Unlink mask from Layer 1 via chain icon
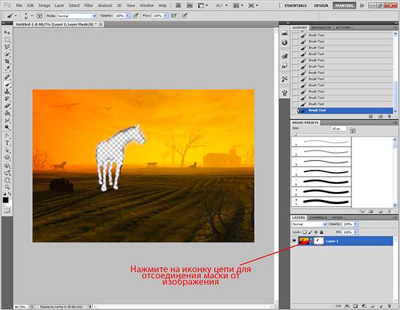This screenshot has width=400, height=310. [311, 241]
